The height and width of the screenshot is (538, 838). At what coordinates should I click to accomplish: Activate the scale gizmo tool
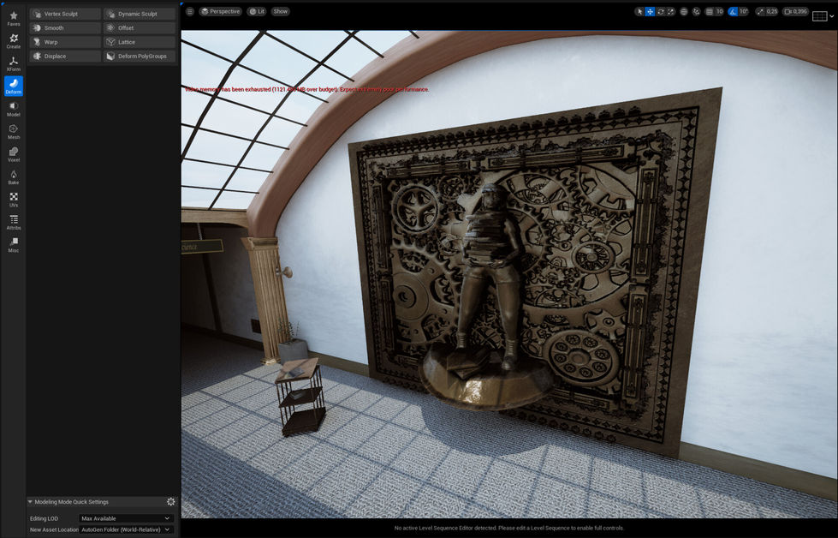[671, 11]
